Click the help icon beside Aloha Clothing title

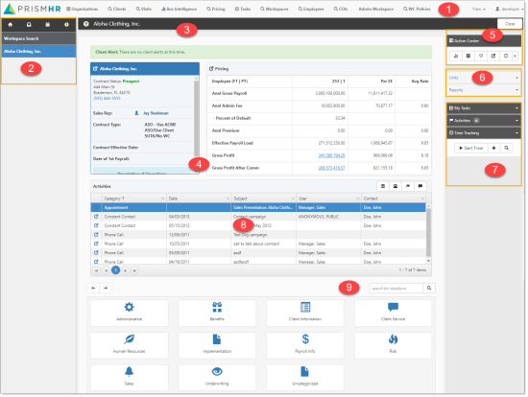[86, 24]
